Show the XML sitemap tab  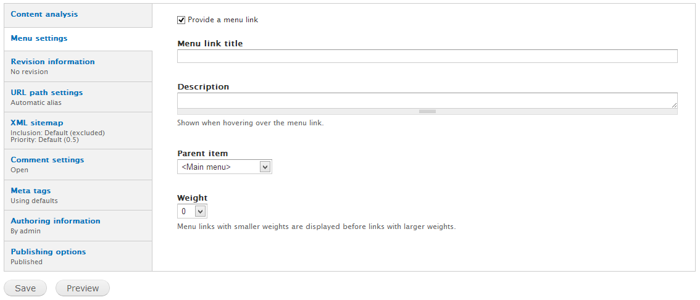coord(37,123)
